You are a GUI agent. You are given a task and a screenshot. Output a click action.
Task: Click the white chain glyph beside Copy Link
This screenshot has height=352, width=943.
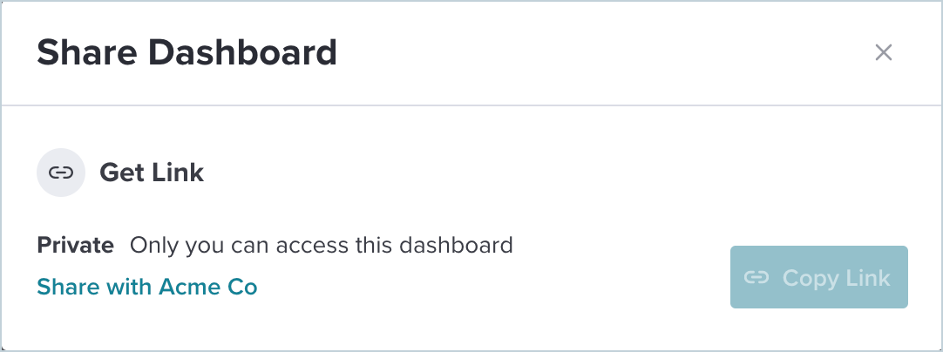(x=756, y=277)
